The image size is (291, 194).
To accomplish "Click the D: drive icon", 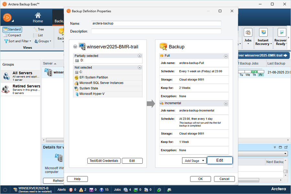I will click(x=77, y=60).
